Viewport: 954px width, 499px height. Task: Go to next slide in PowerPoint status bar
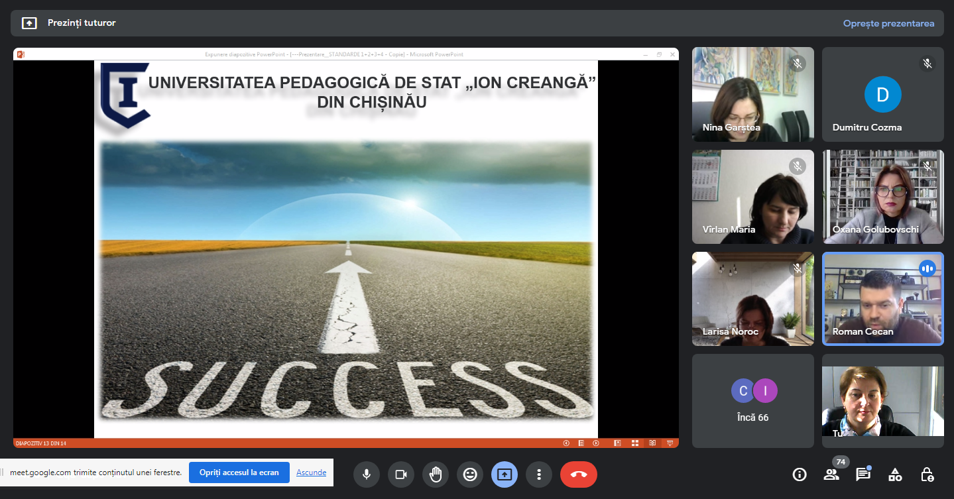[x=596, y=443]
